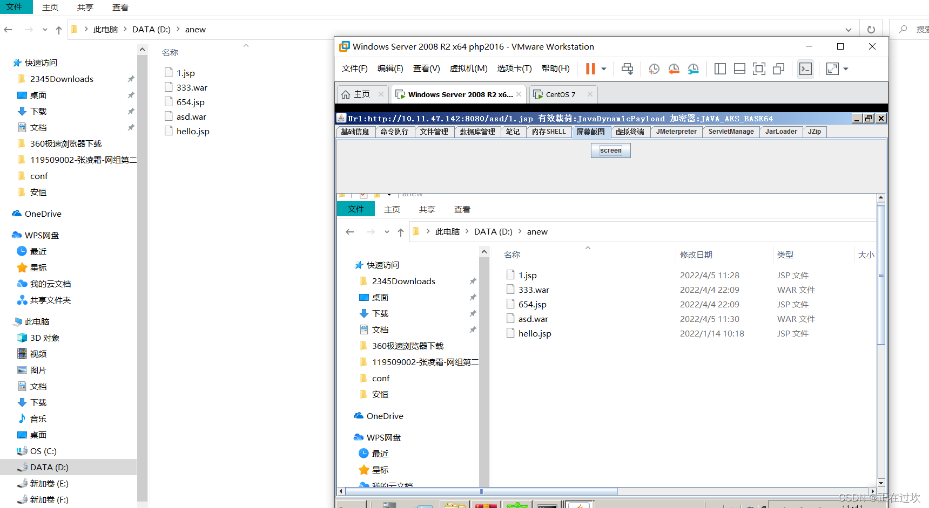929x508 pixels.
Task: Select WPS网盘 in outer Explorer sidebar
Action: [42, 235]
